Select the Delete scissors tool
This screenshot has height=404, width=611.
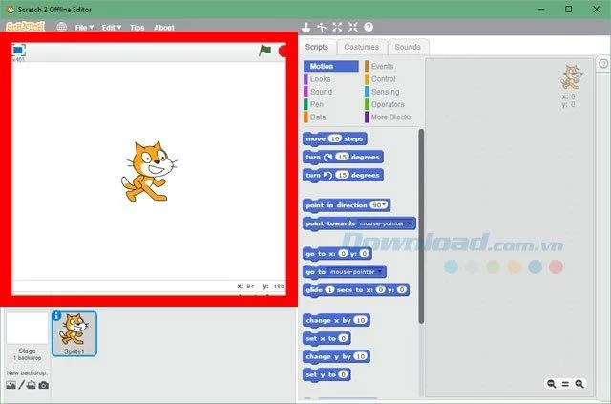click(322, 27)
